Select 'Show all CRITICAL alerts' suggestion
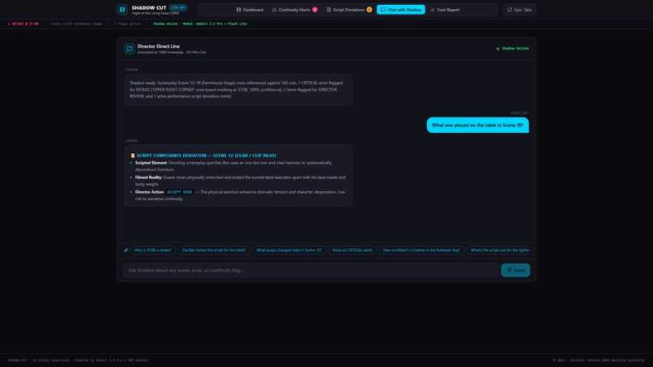The height and width of the screenshot is (367, 653). 352,250
